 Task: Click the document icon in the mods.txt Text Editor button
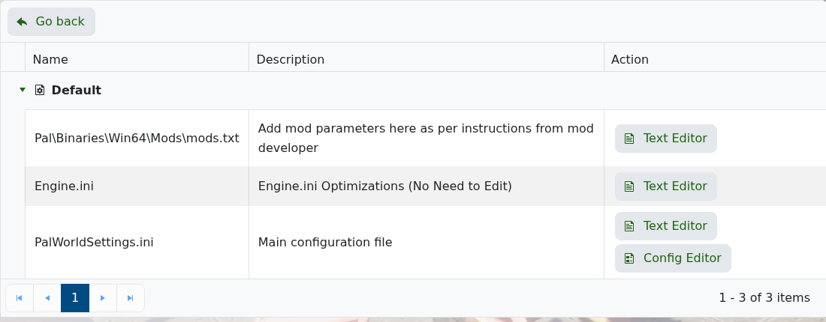(629, 139)
